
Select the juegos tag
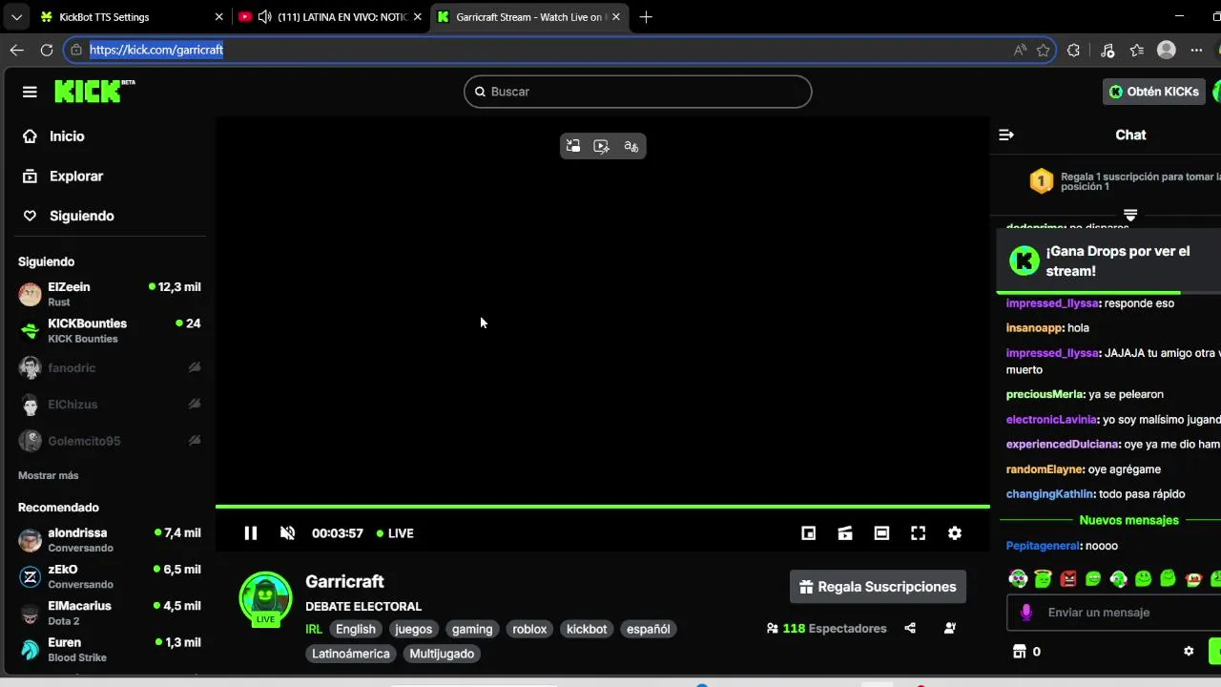tap(414, 629)
